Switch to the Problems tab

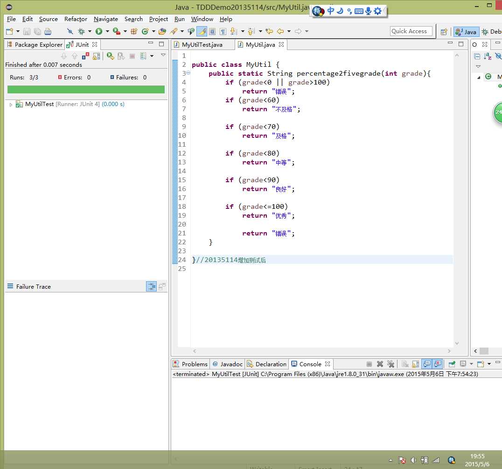(190, 364)
